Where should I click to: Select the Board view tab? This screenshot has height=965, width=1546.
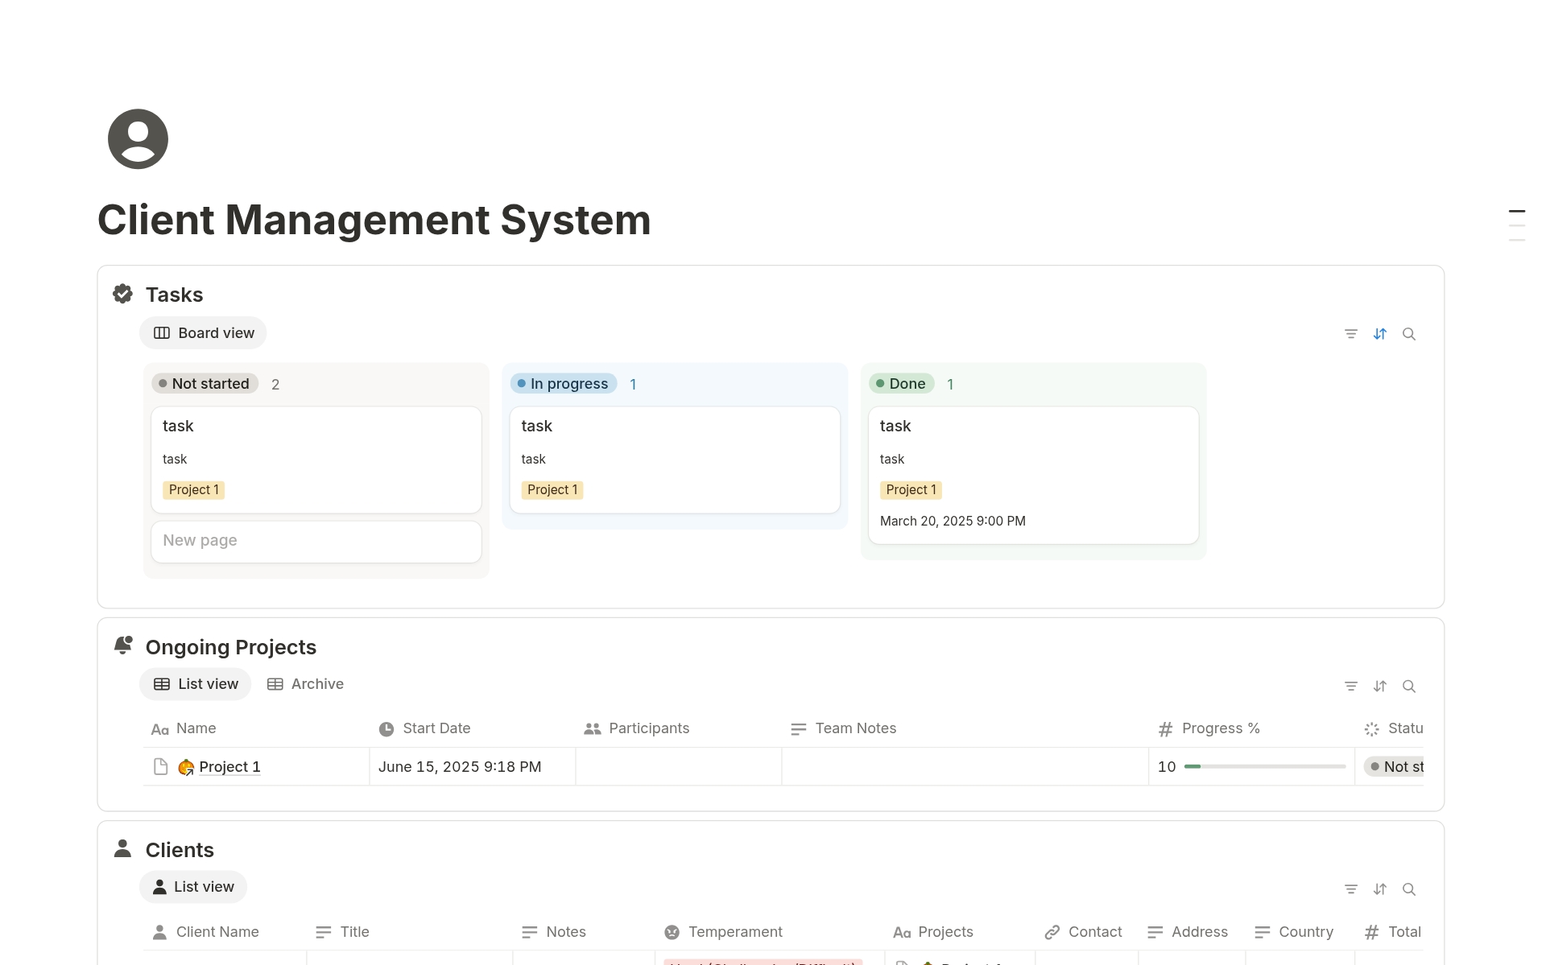203,333
